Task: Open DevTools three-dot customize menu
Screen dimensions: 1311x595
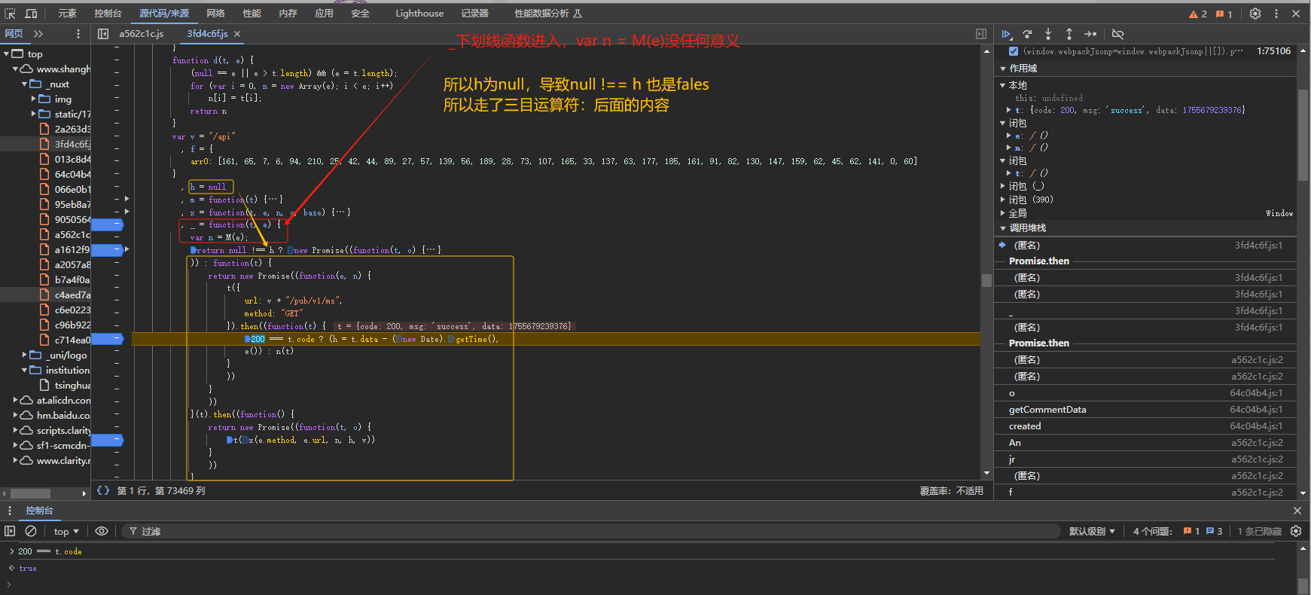Action: (x=1276, y=14)
